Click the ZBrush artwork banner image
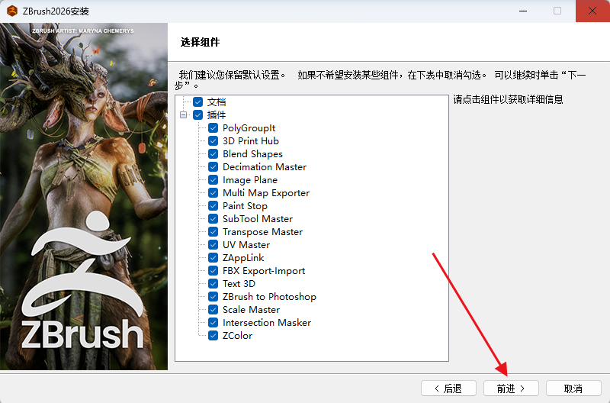 pyautogui.click(x=84, y=197)
